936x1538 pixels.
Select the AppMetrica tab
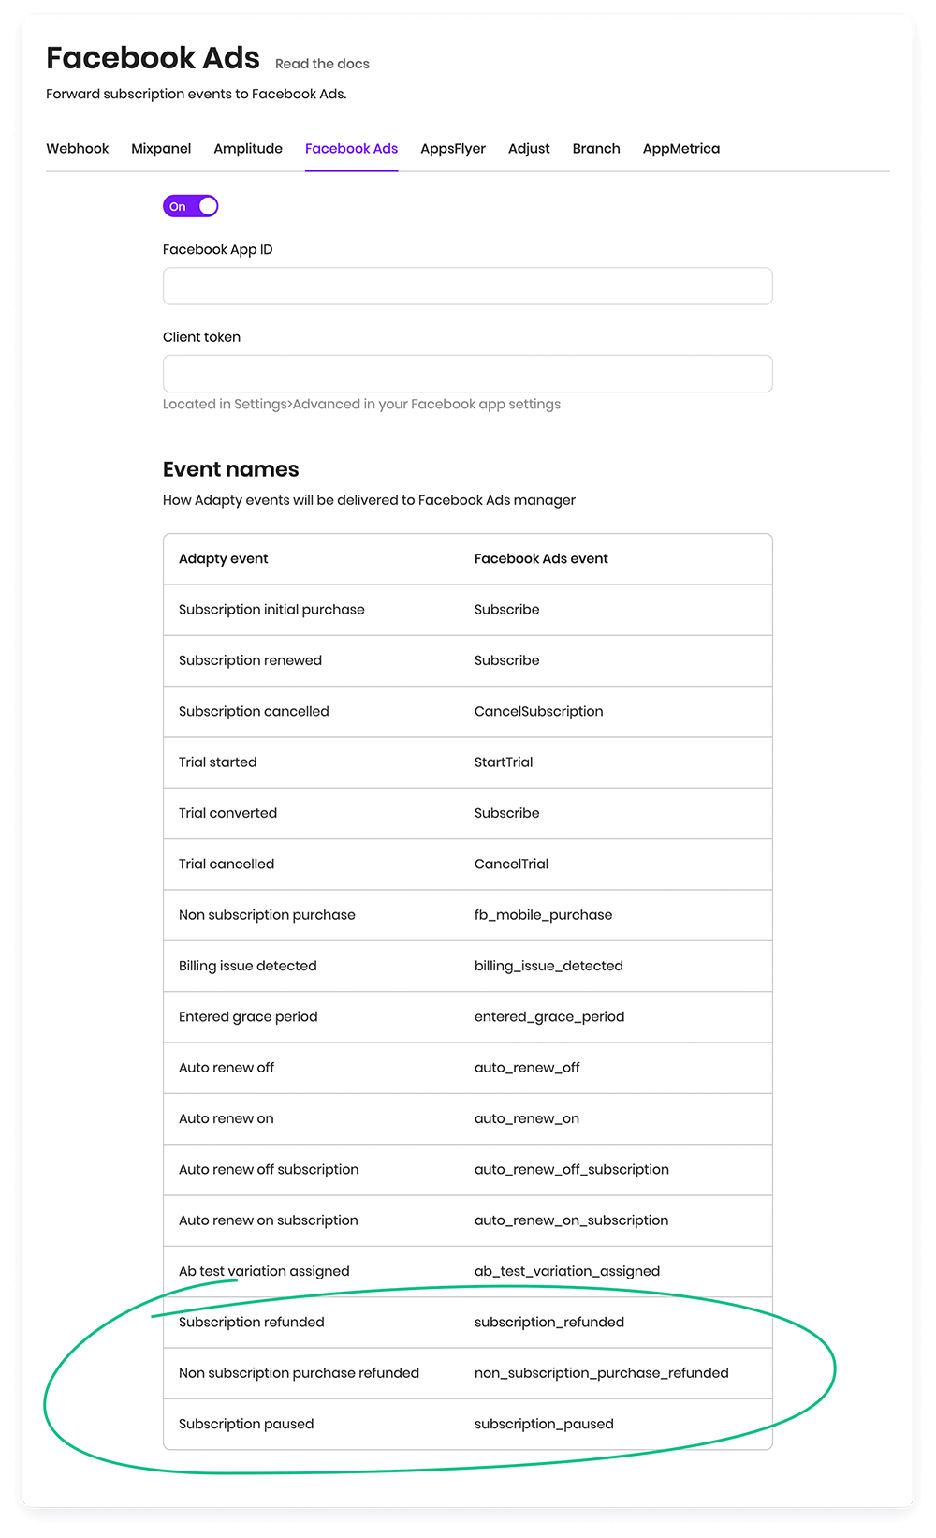click(681, 149)
